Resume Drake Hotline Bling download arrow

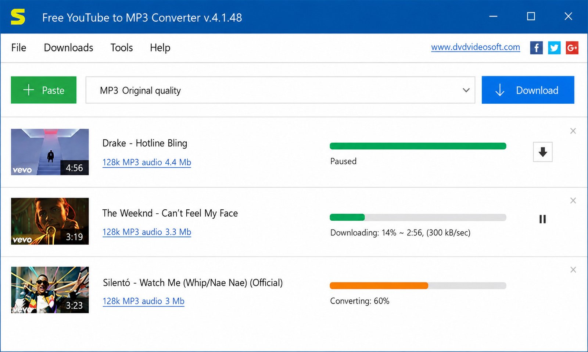pyautogui.click(x=543, y=152)
